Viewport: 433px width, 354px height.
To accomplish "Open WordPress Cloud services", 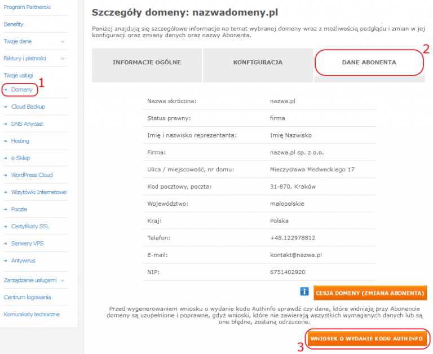I will coord(32,175).
